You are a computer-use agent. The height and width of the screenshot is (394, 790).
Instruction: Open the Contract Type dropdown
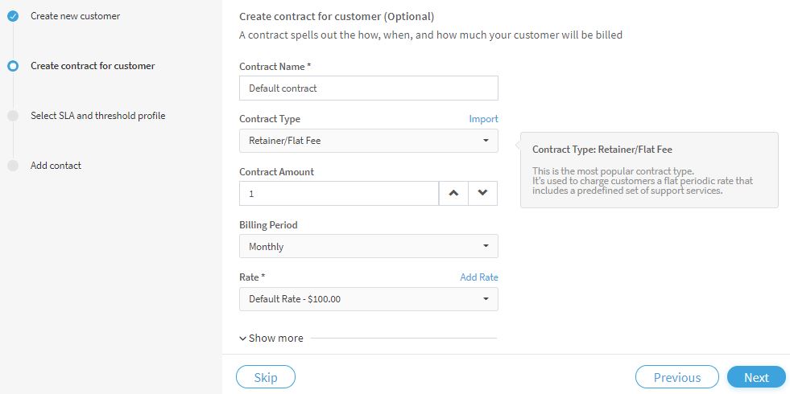tap(369, 141)
